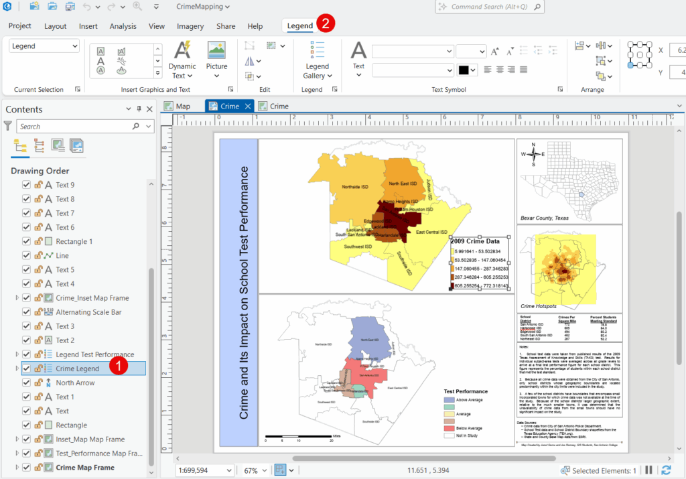Click the refresh icon in status bar

[666, 470]
